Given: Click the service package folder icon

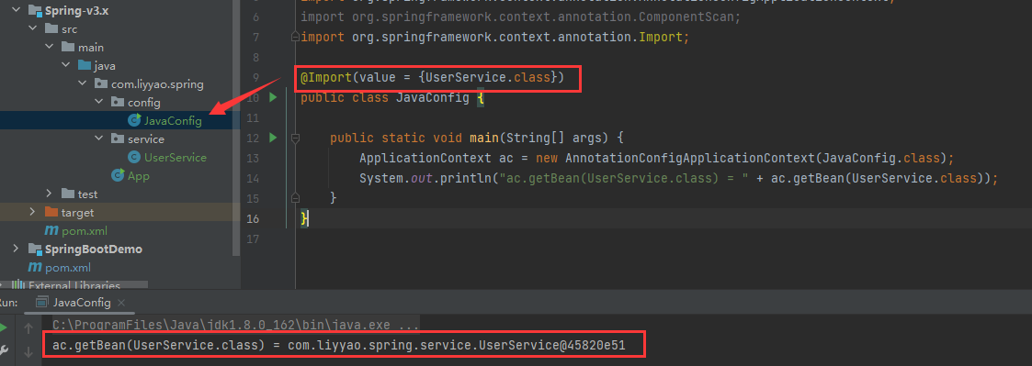Looking at the screenshot, I should 118,139.
